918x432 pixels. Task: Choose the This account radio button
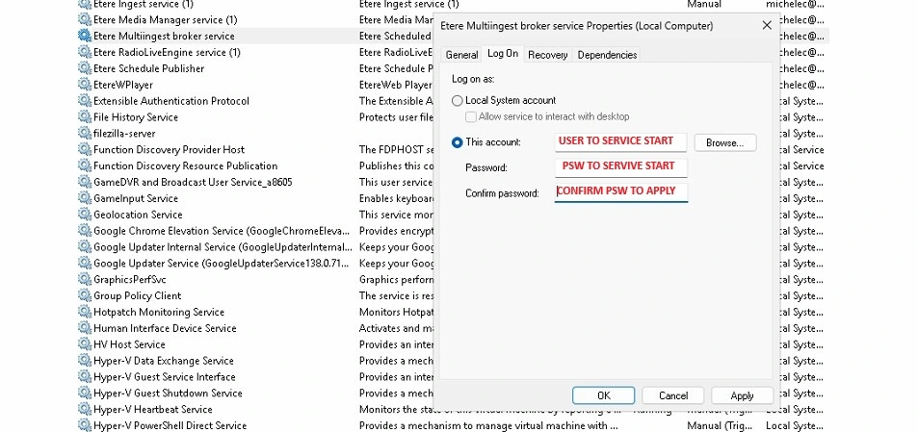coord(458,142)
